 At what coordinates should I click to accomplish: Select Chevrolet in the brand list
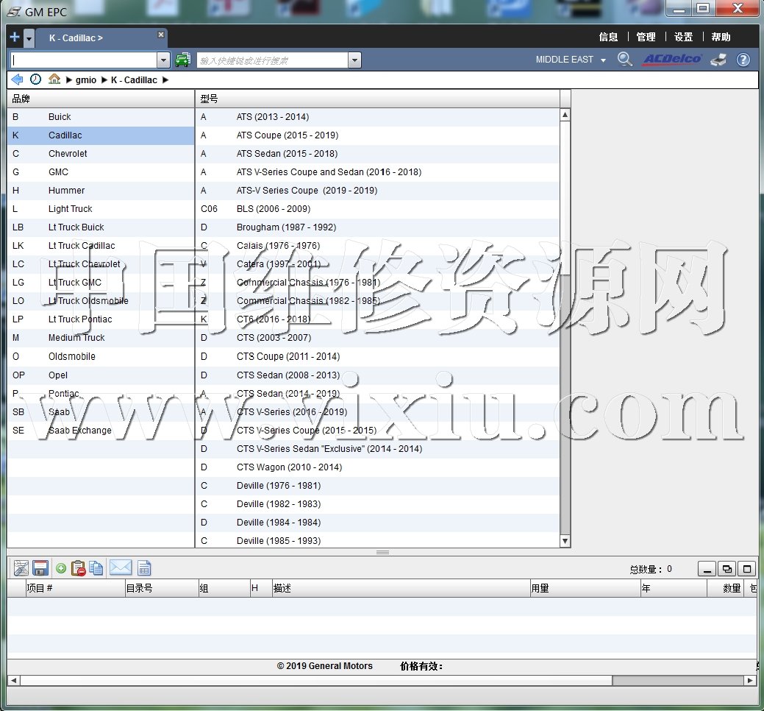tap(68, 154)
